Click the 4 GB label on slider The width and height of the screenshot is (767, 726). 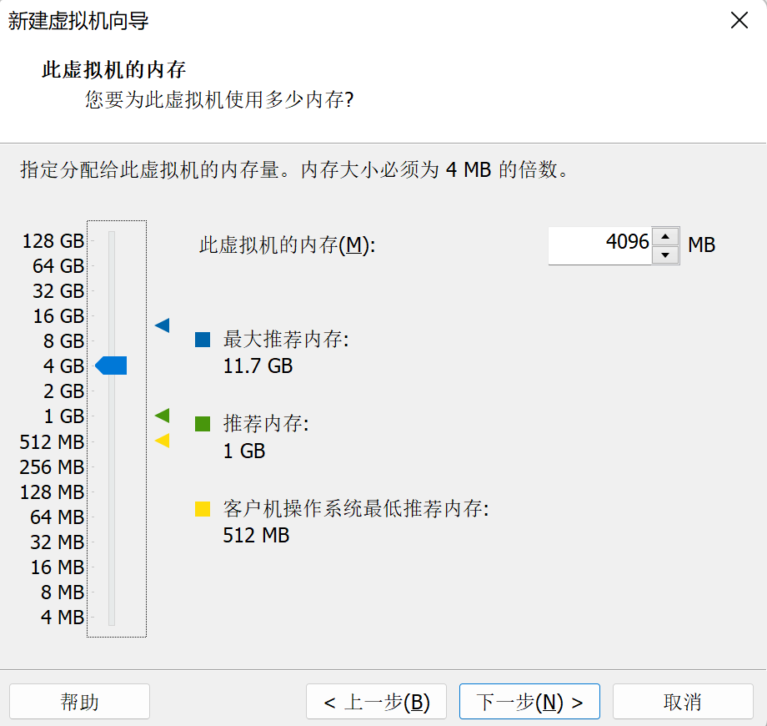(63, 366)
